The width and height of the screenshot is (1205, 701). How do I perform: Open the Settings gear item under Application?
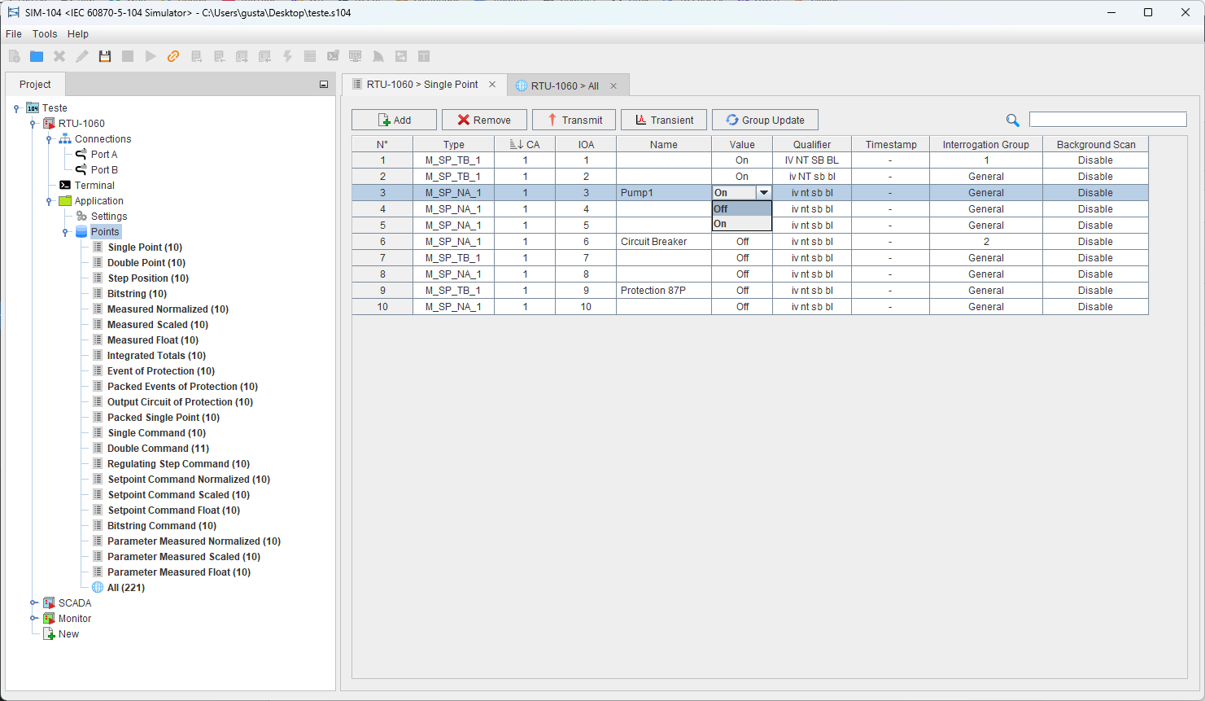click(108, 217)
